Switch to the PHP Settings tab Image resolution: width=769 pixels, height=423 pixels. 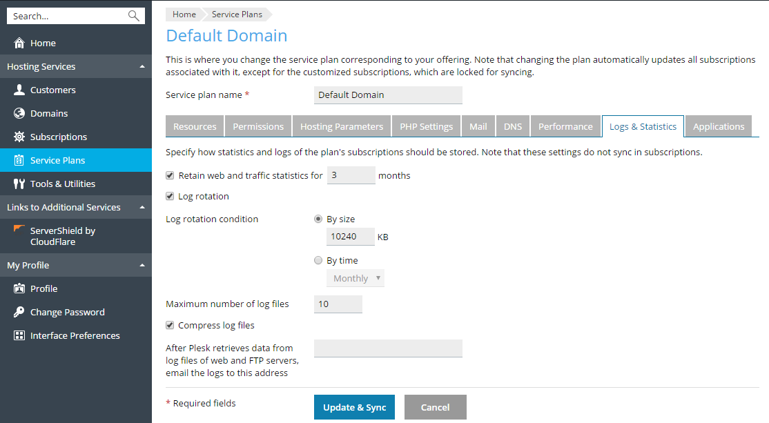(x=427, y=126)
